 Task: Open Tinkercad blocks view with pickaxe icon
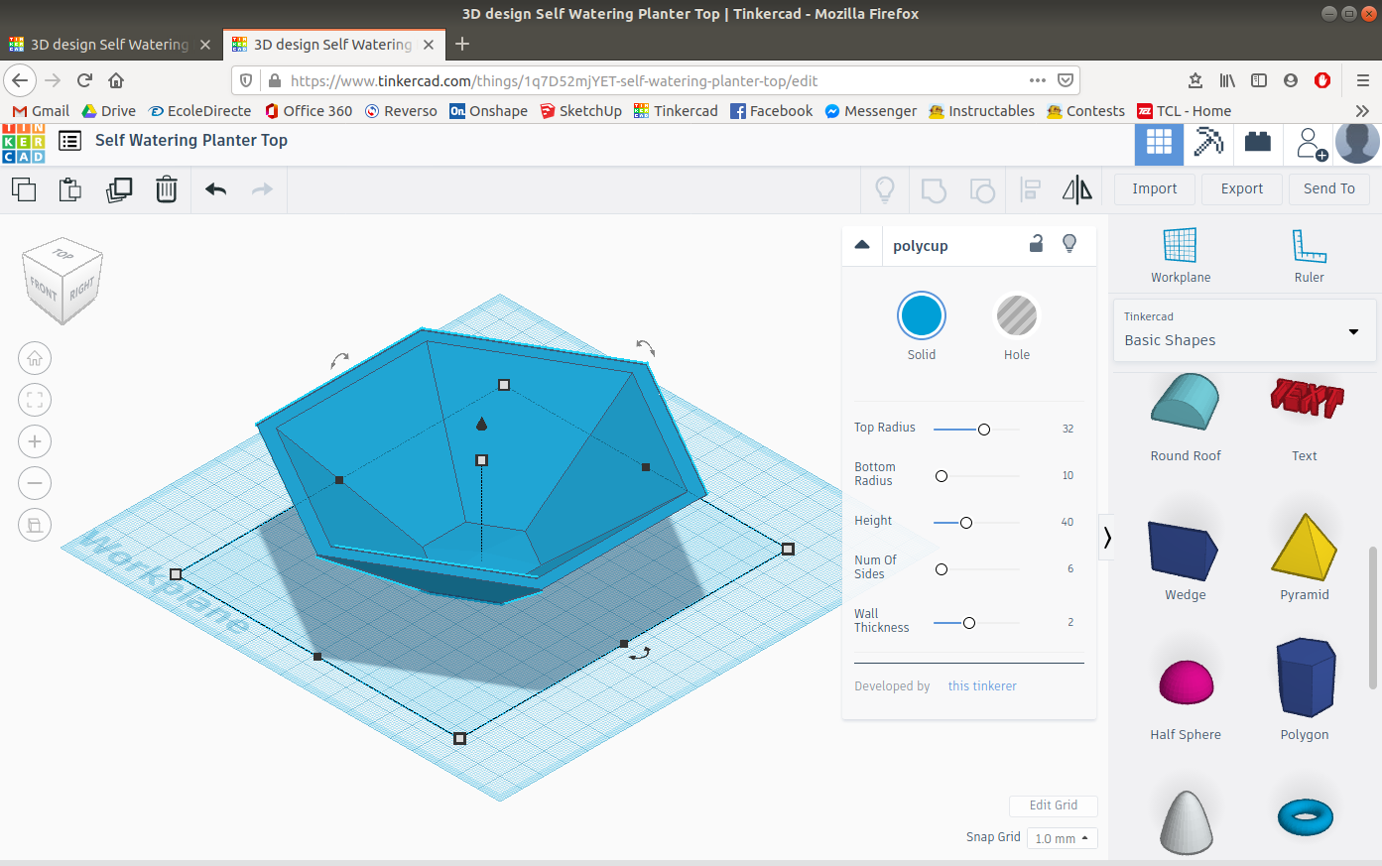point(1207,142)
